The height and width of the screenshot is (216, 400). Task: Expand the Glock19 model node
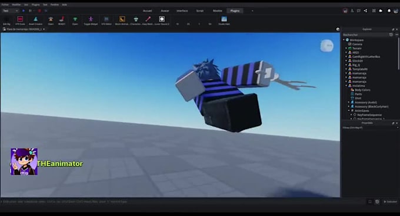click(x=346, y=61)
